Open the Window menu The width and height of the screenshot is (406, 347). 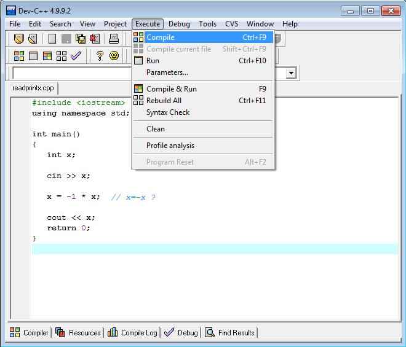point(260,24)
